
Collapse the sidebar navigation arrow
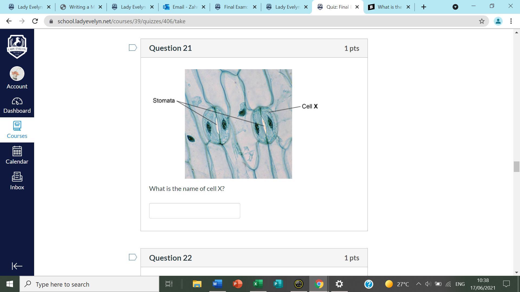click(17, 266)
